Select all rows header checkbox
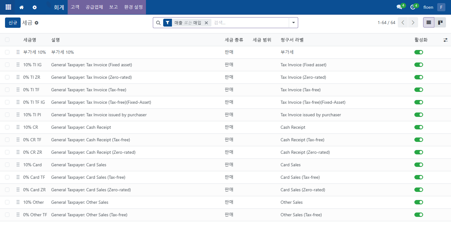 point(7,40)
